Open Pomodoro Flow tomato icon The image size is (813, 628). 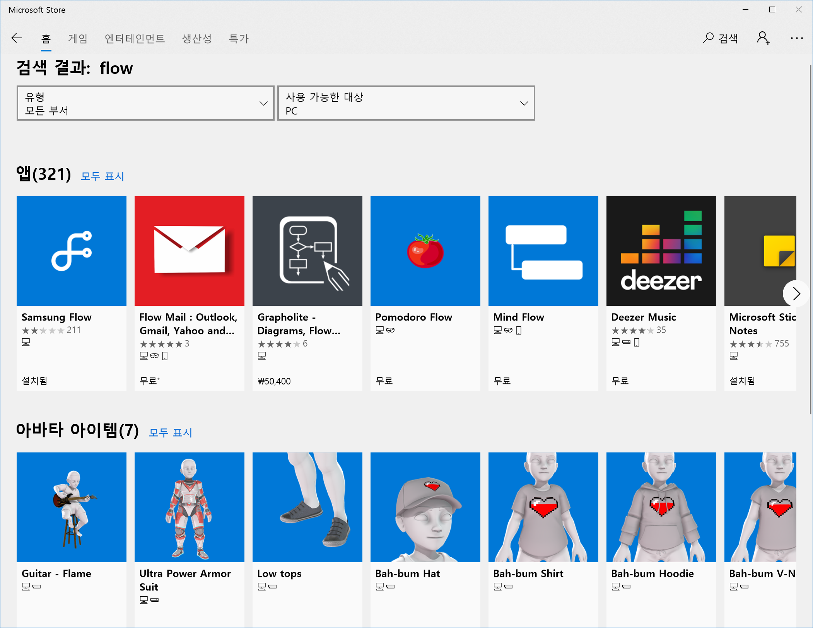tap(425, 251)
